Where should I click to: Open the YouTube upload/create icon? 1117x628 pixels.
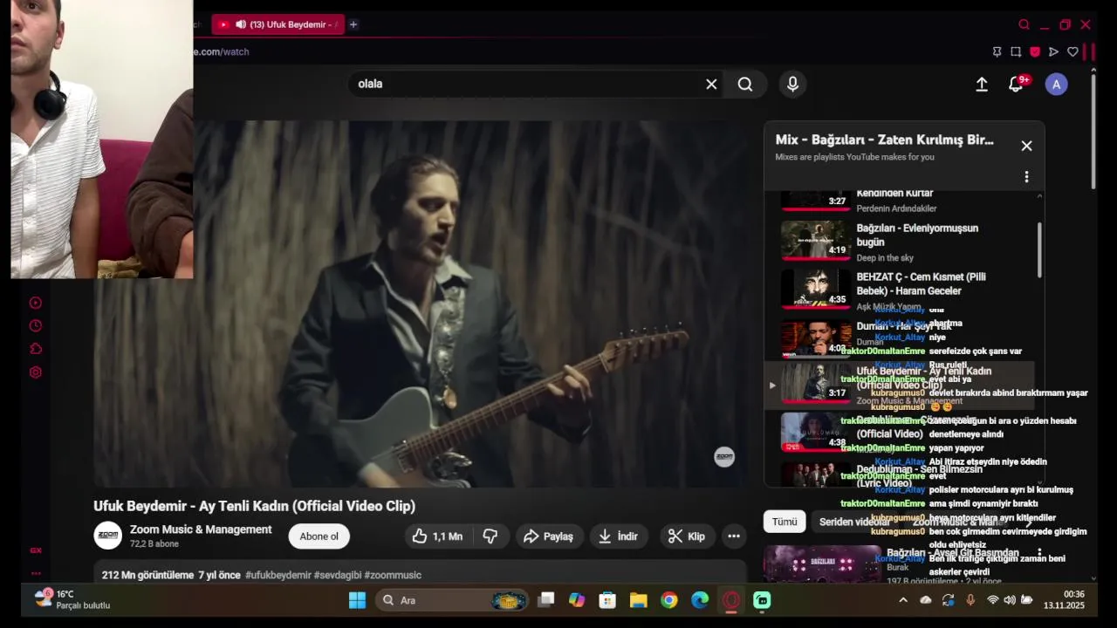(982, 84)
